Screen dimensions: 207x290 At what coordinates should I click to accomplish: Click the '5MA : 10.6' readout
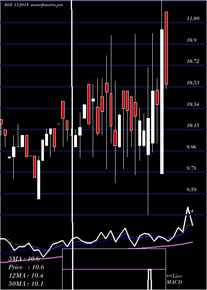click(x=24, y=259)
